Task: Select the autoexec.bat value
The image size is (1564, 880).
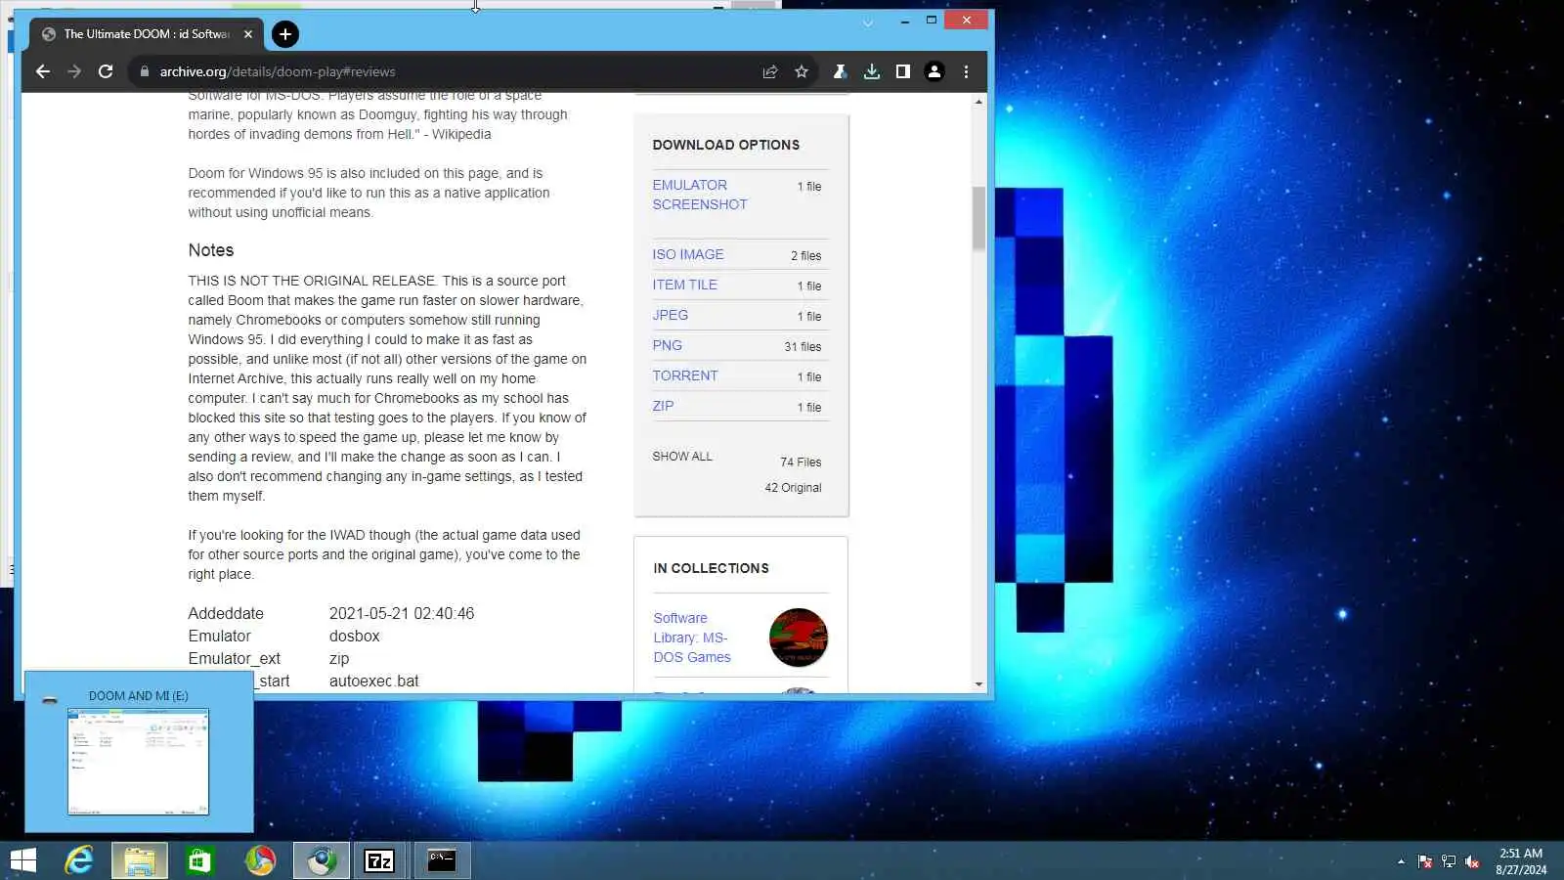Action: (374, 681)
